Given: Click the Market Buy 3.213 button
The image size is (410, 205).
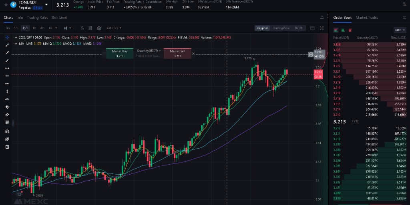Looking at the screenshot, I should (119, 54).
